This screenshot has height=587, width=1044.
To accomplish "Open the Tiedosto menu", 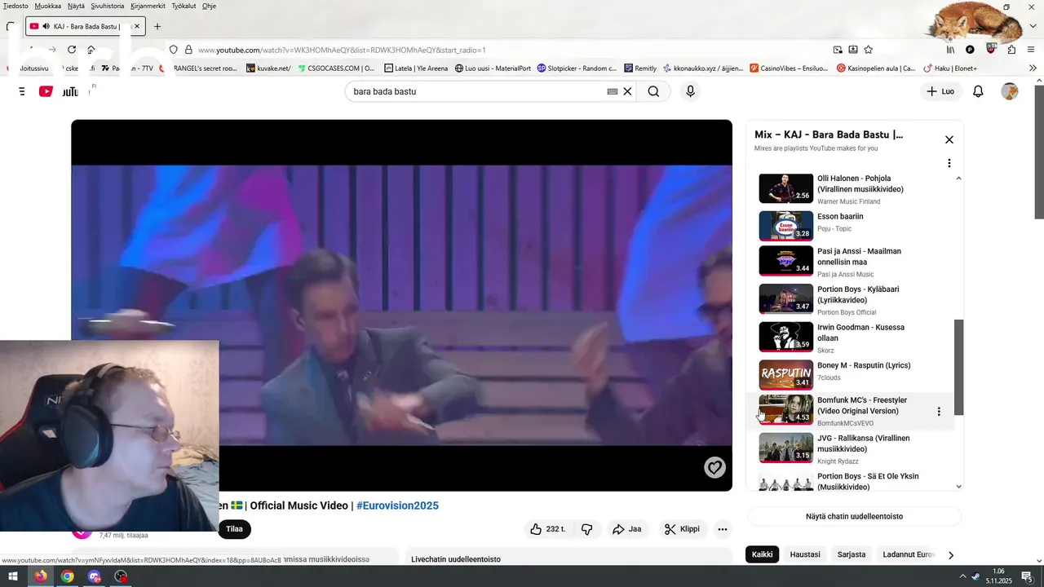I will pyautogui.click(x=15, y=6).
